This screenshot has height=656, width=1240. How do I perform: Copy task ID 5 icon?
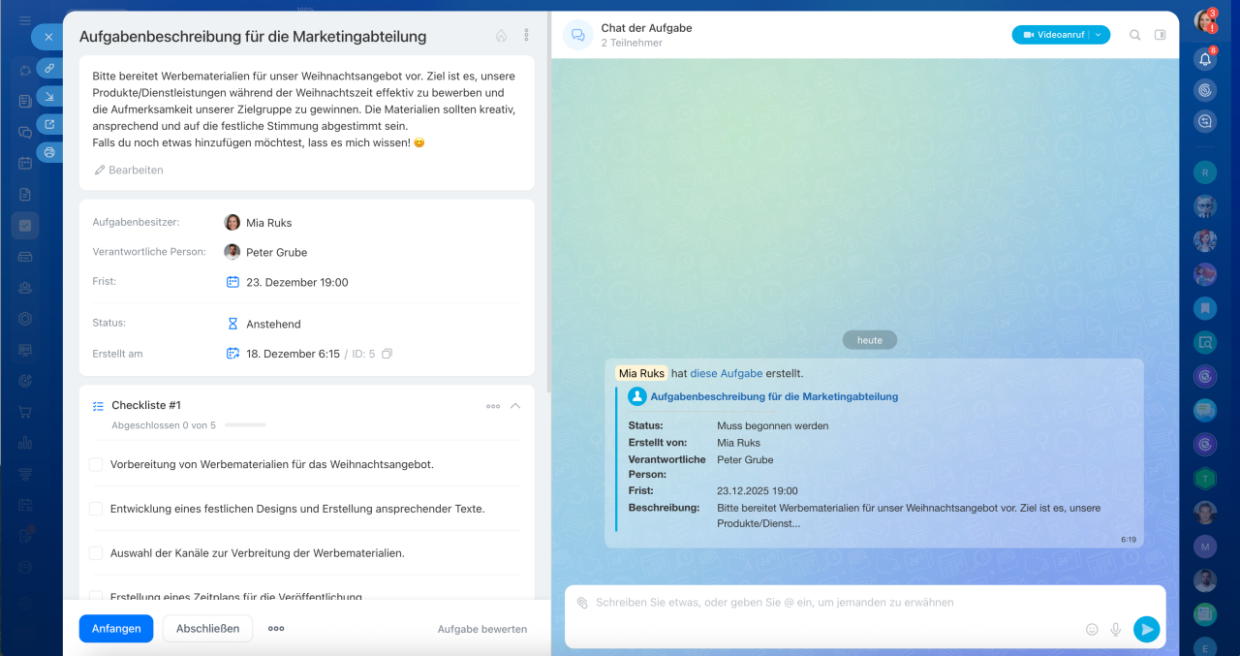click(x=387, y=354)
